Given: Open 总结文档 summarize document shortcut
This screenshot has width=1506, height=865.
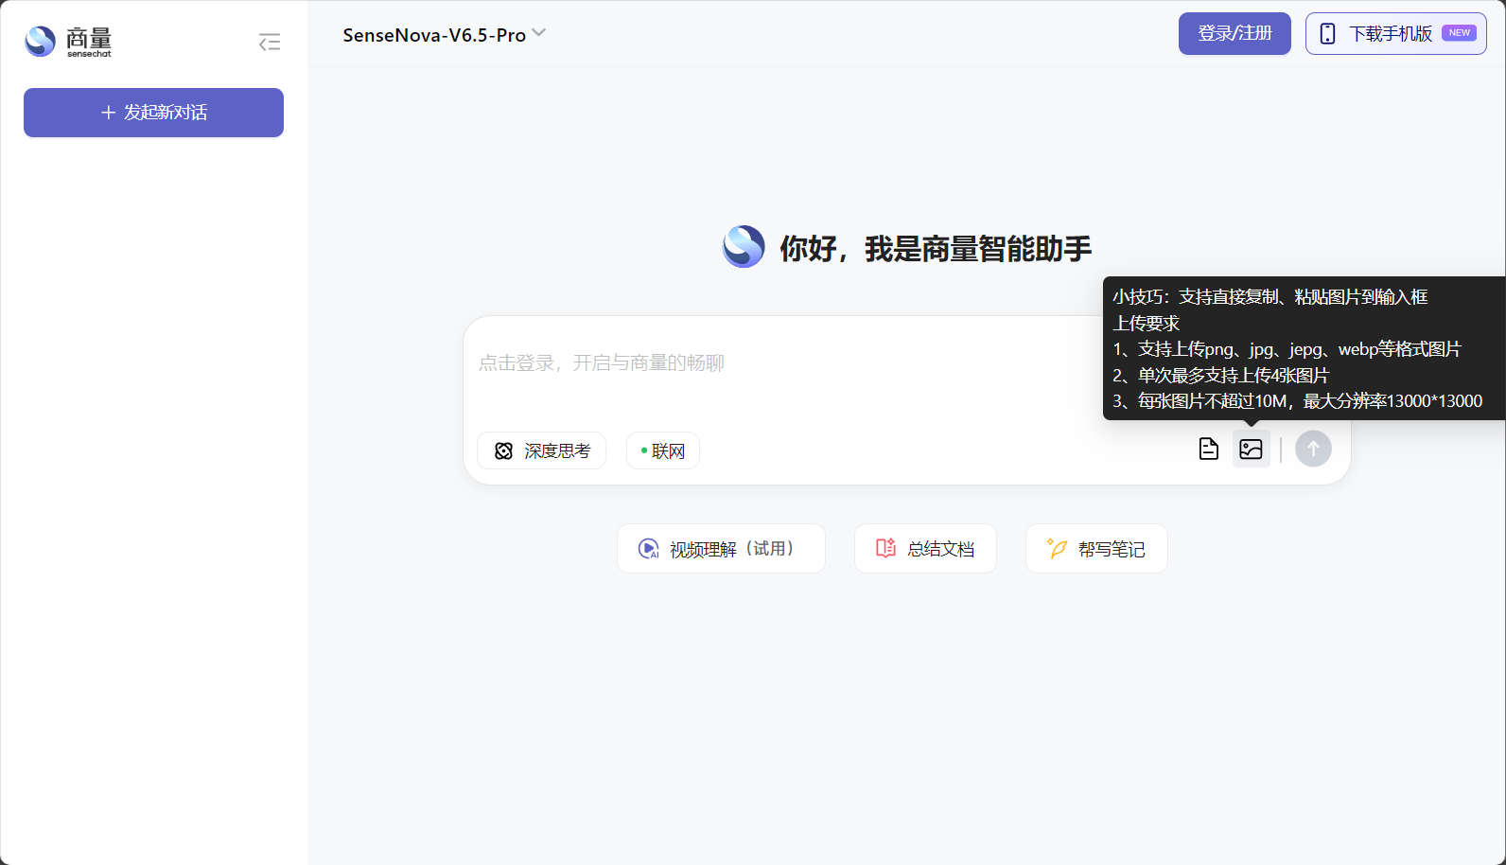Looking at the screenshot, I should pos(925,549).
